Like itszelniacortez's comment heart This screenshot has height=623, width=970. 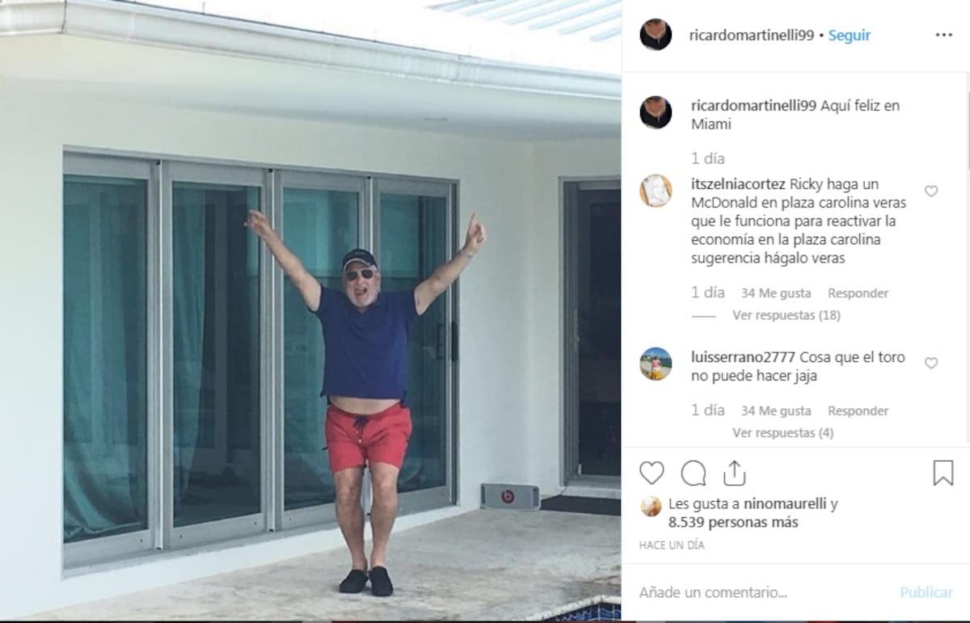931,192
